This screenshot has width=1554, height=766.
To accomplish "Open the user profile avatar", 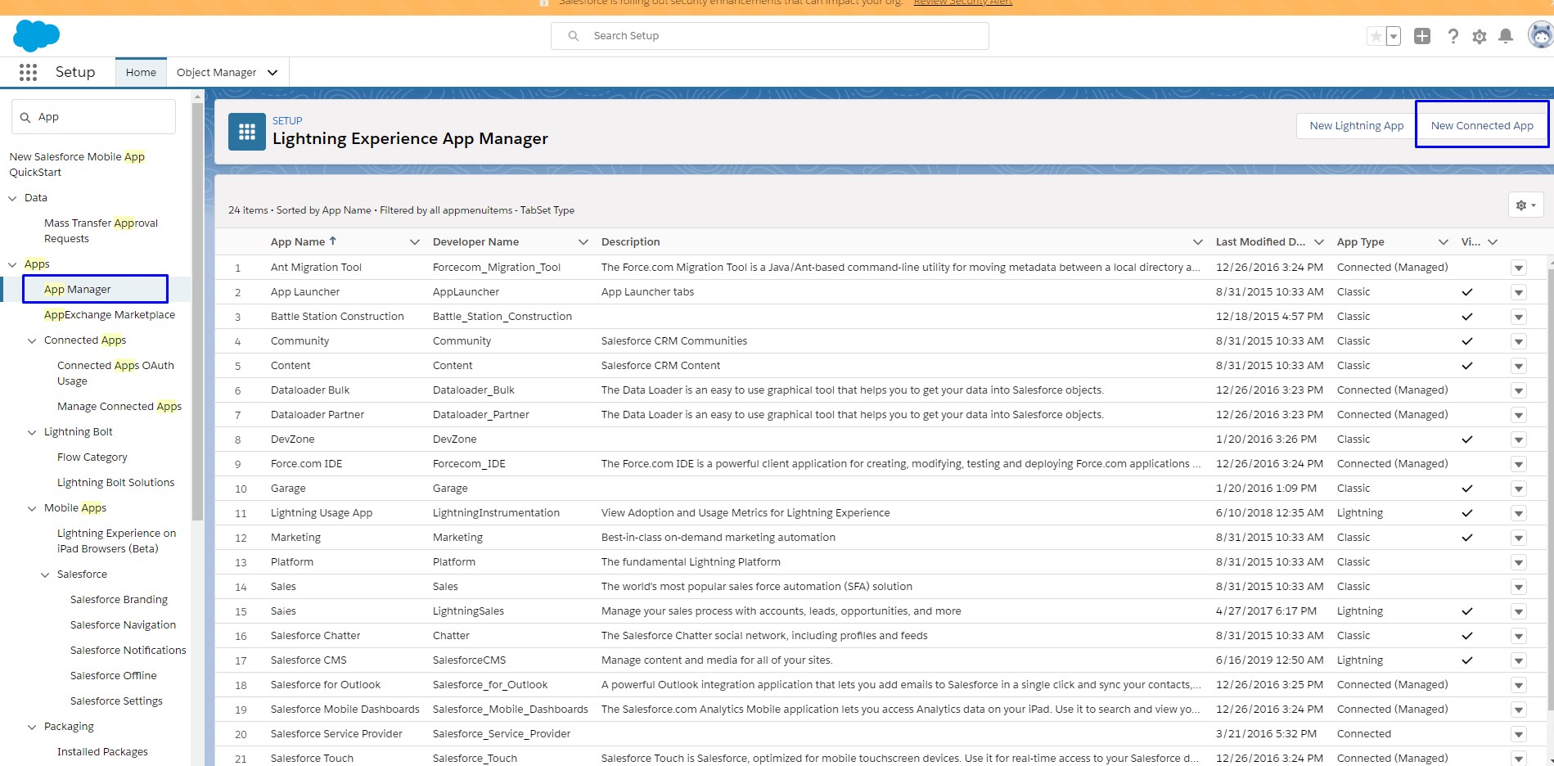I will coord(1541,35).
